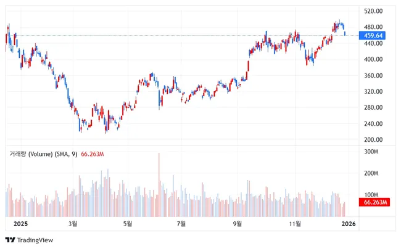Click the latest blue candle at chart's right edge
This screenshot has width=401, height=249.
tap(345, 33)
